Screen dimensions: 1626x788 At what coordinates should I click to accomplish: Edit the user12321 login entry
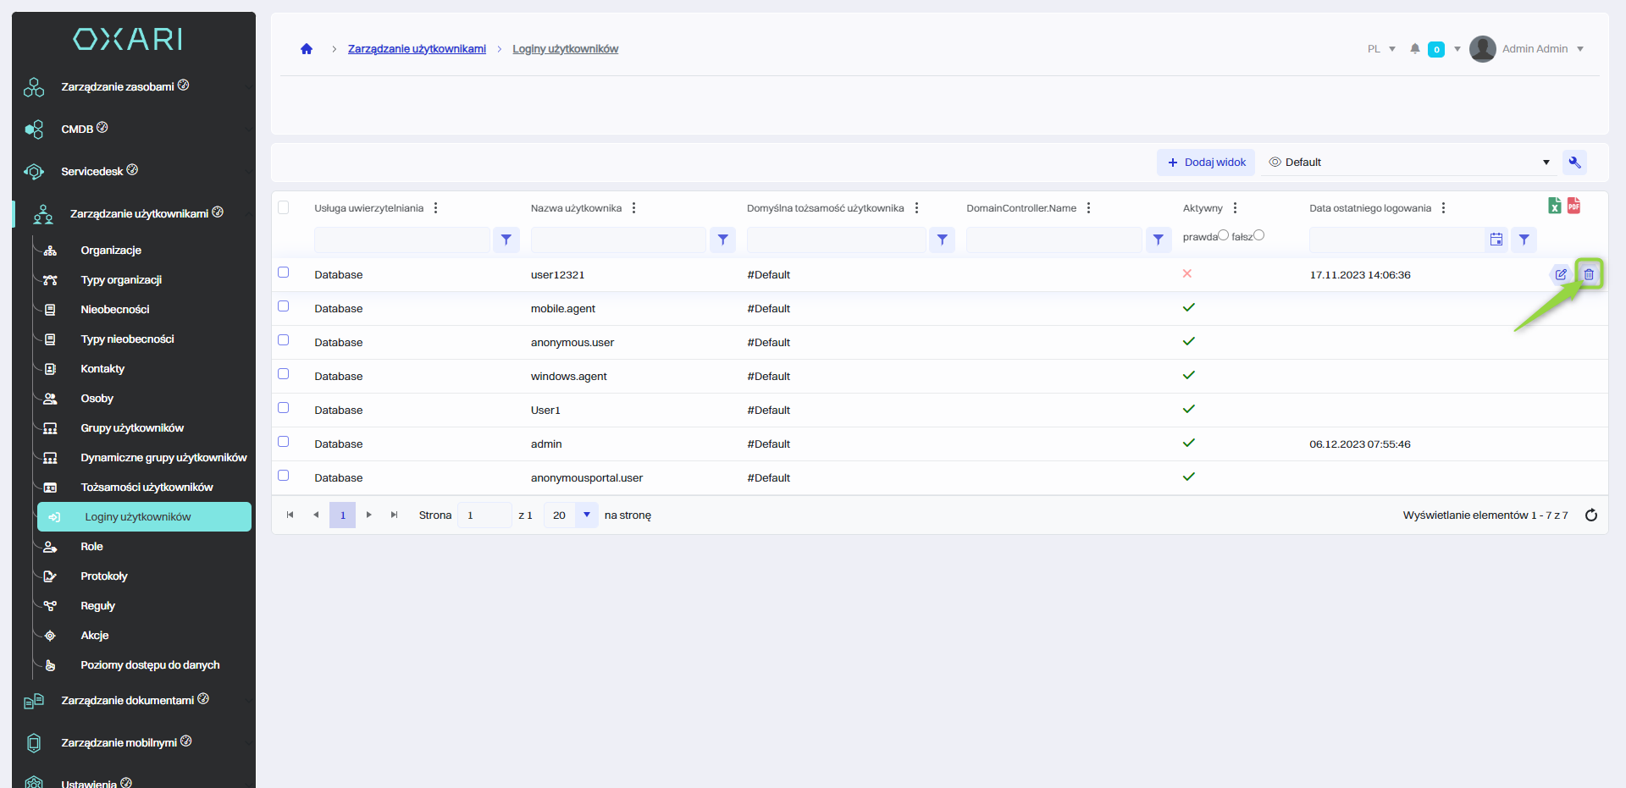point(1560,274)
